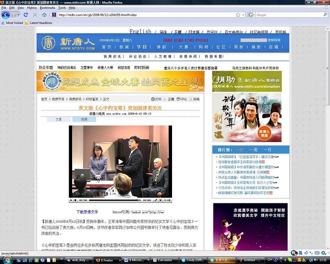Click the URL address bar field
Viewport: 330px width, 264px height.
click(x=145, y=15)
